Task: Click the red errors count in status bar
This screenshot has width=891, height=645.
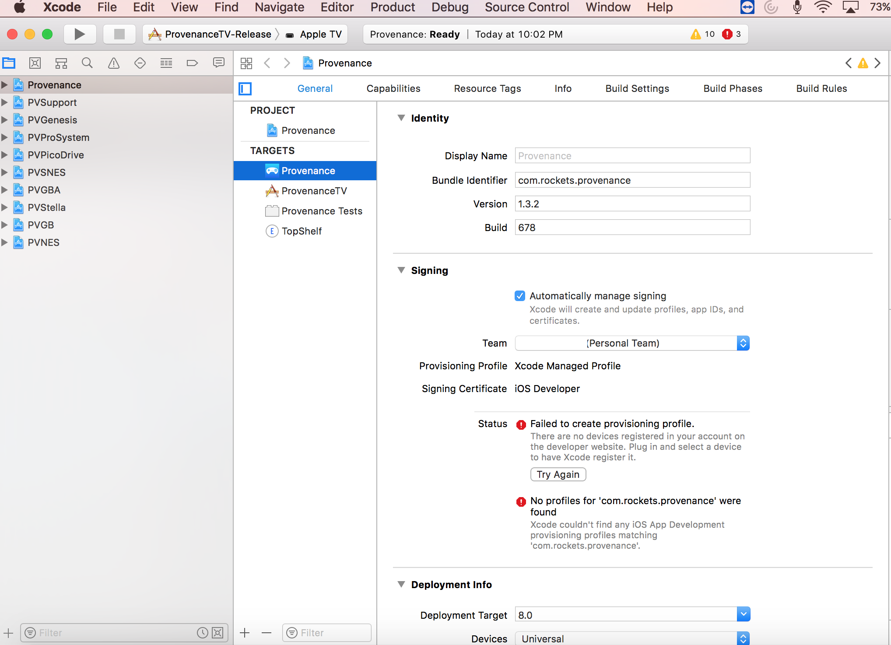Action: 732,34
